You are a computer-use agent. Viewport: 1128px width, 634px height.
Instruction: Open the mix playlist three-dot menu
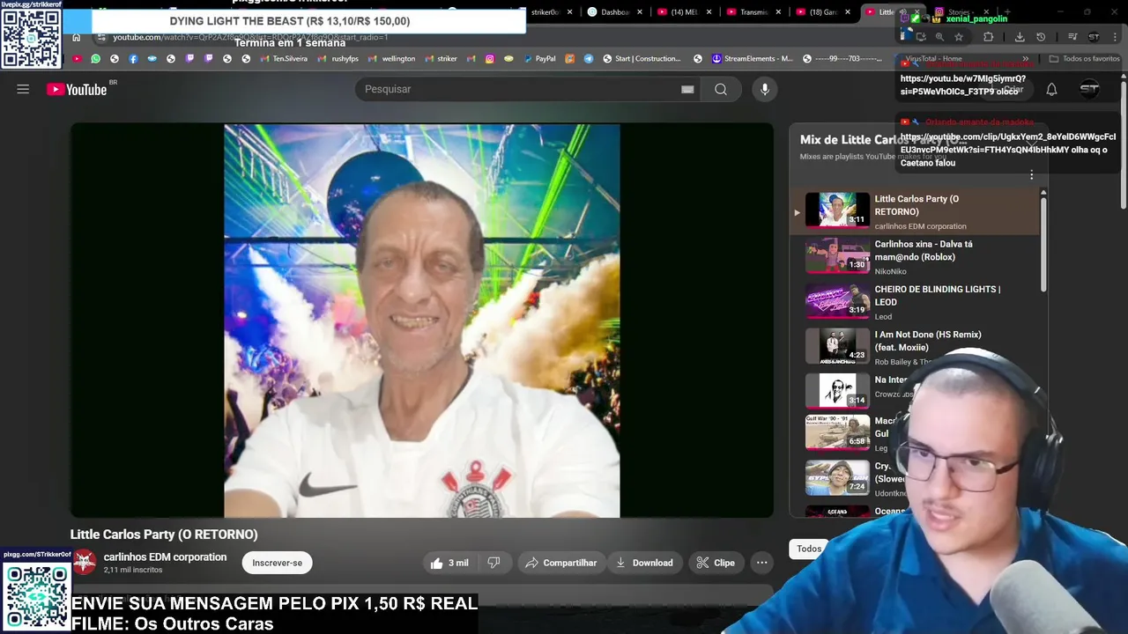pos(1031,175)
